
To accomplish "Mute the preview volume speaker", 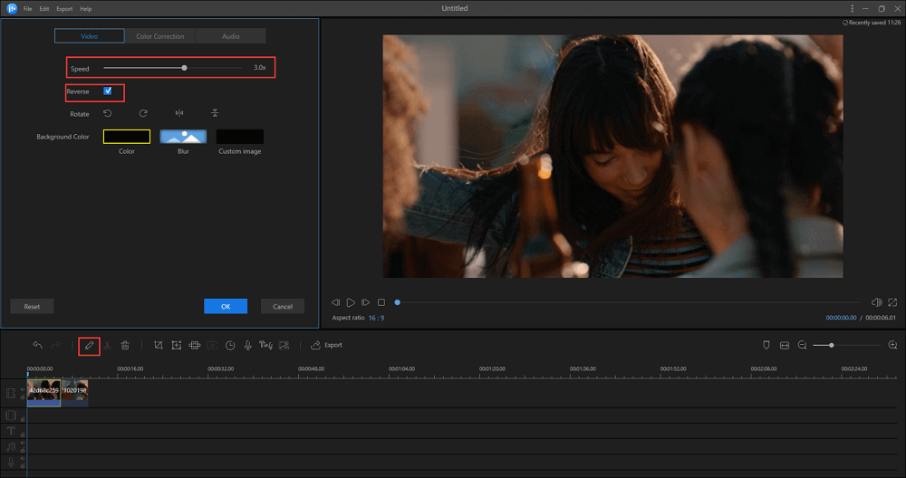I will 876,302.
